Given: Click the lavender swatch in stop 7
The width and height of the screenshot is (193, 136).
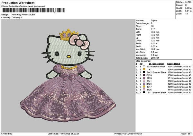Looking at the screenshot, I should click(x=144, y=84).
